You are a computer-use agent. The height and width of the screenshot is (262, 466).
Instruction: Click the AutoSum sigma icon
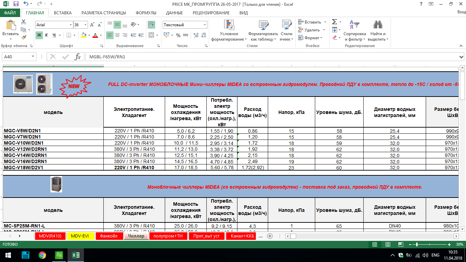[335, 22]
